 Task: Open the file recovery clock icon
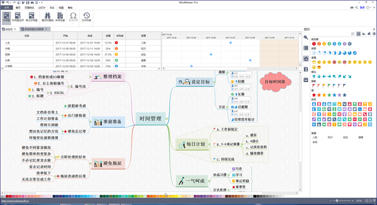point(87,18)
